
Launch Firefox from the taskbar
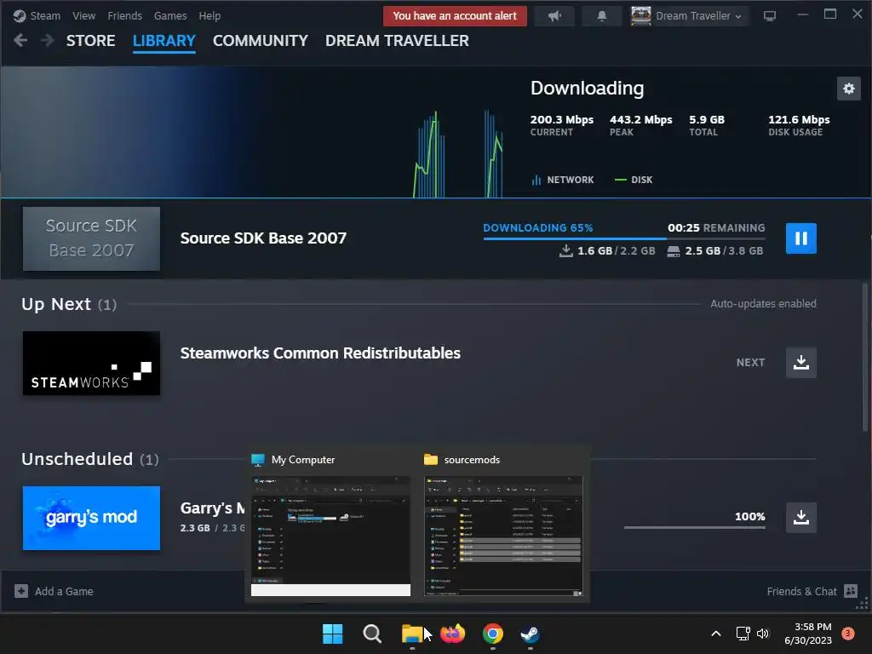452,634
